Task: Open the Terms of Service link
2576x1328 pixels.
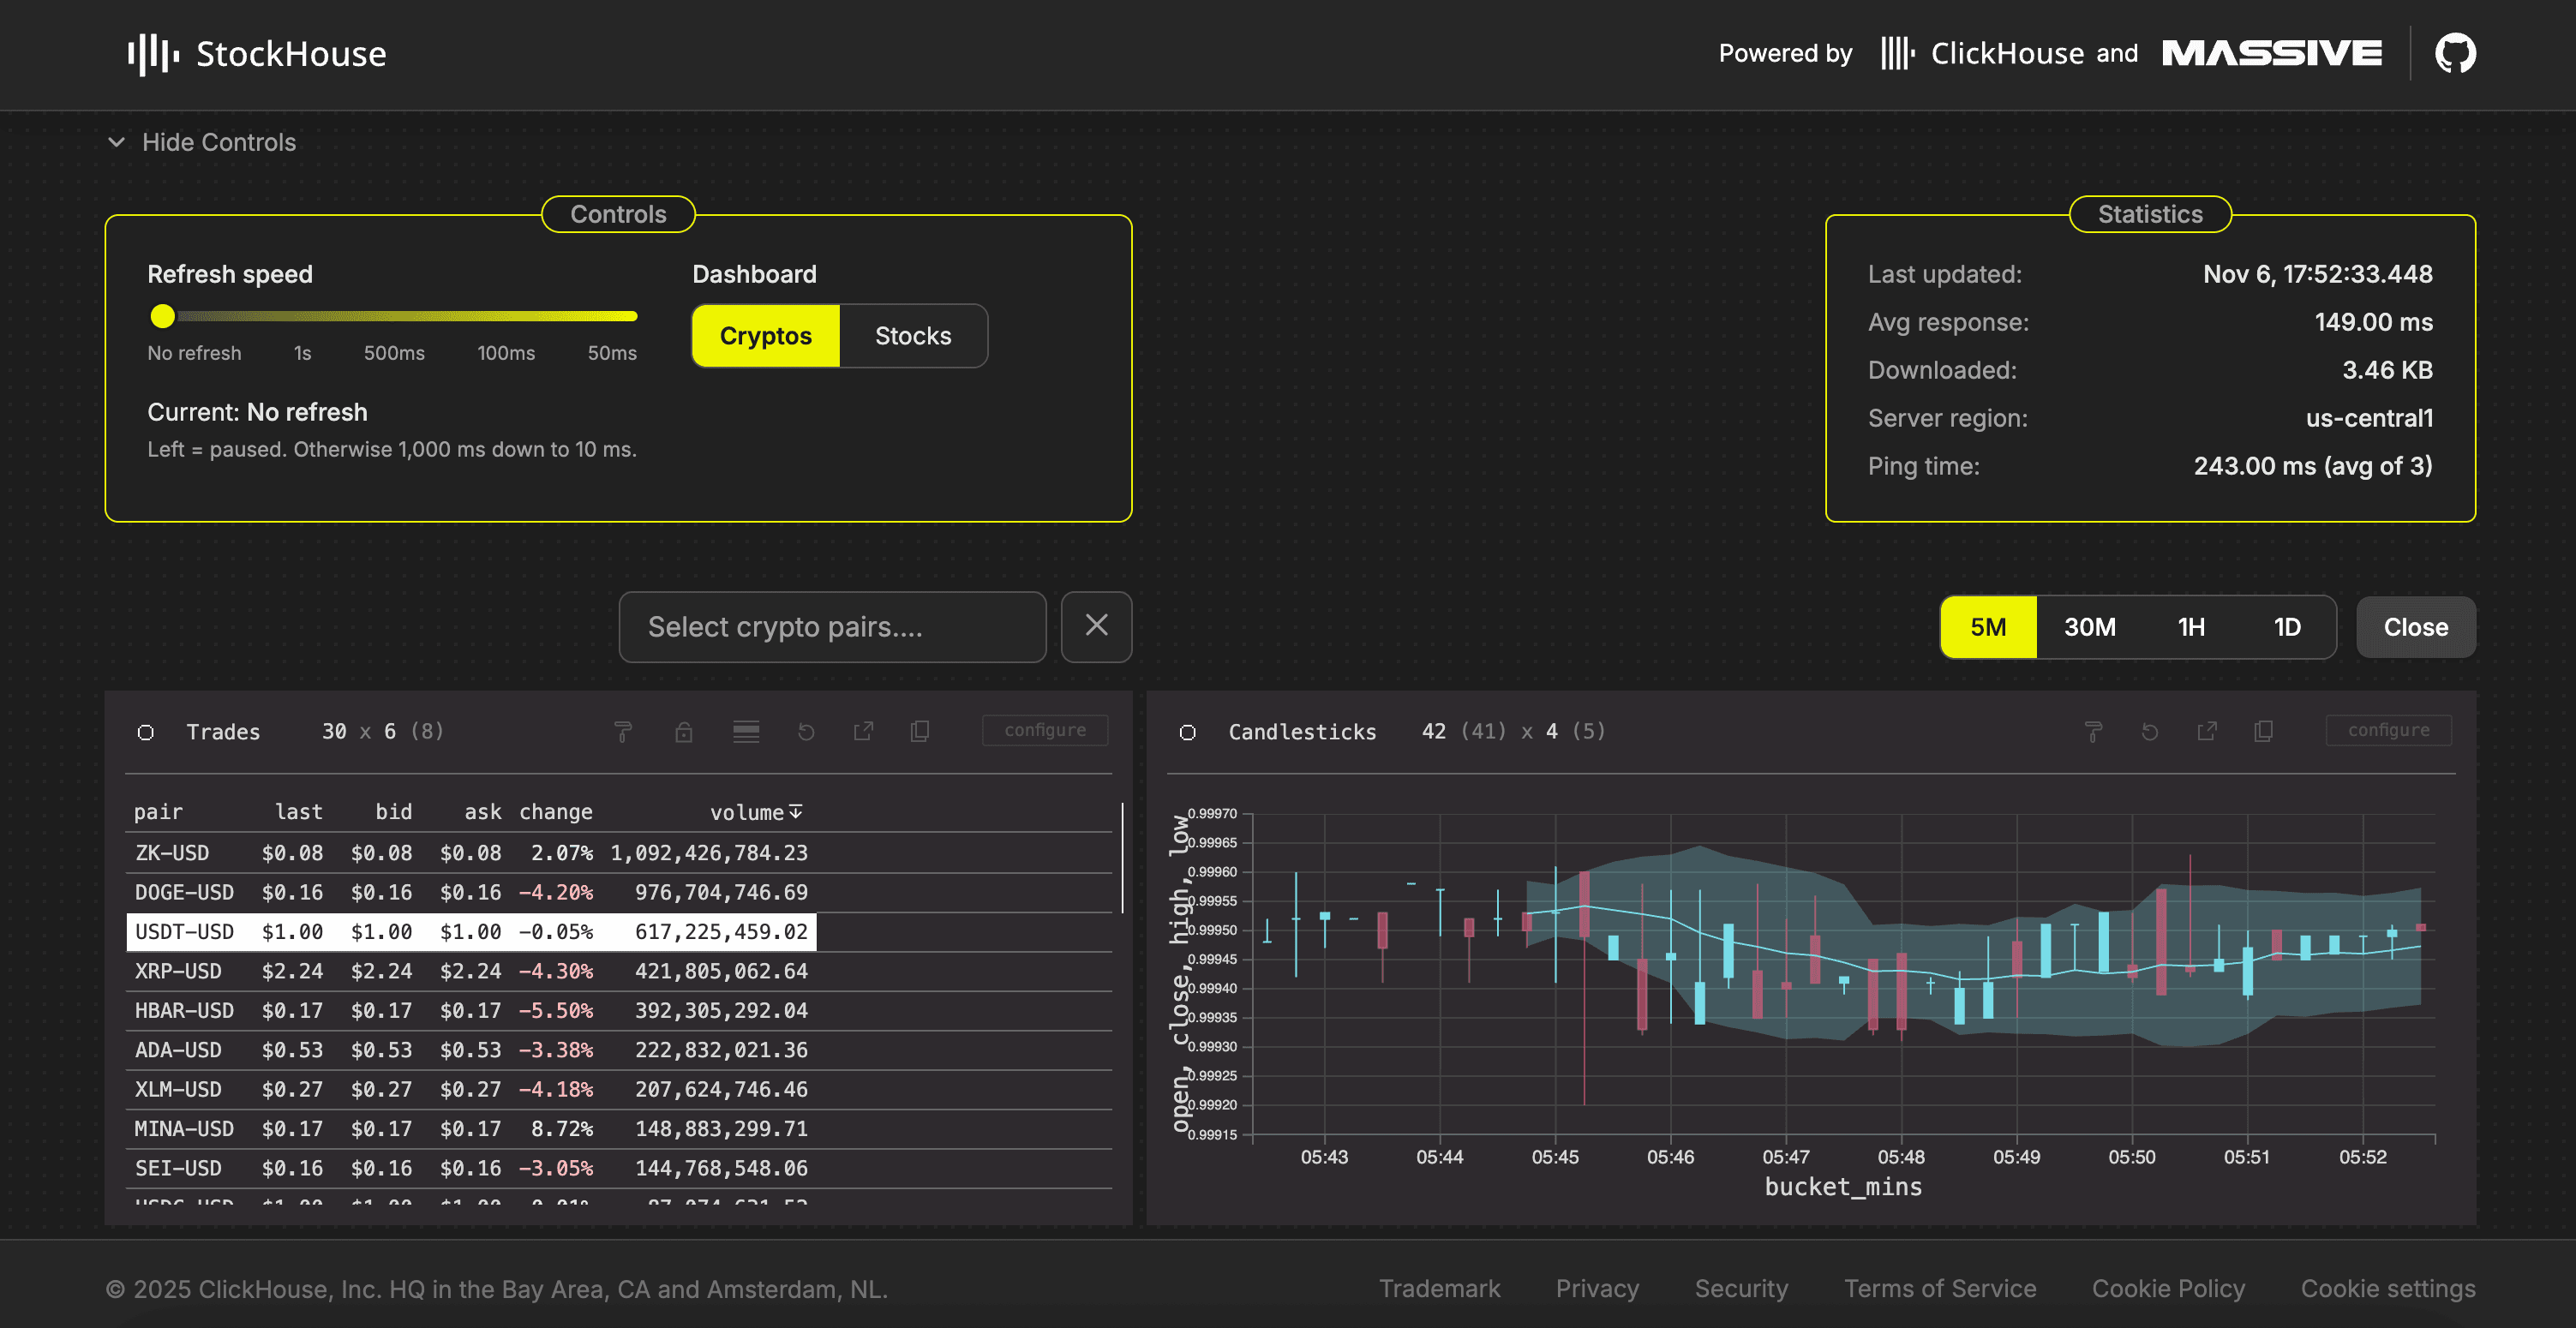Action: (x=1939, y=1288)
